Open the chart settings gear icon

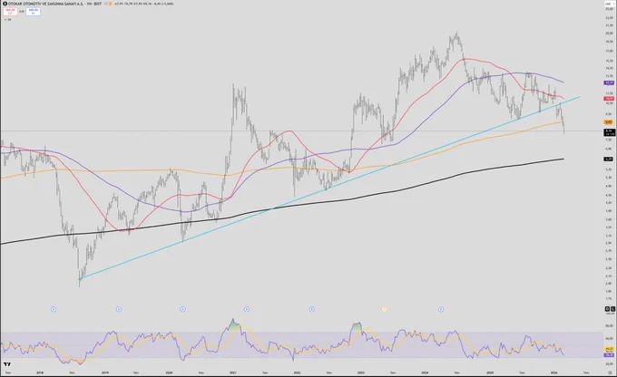click(x=611, y=372)
